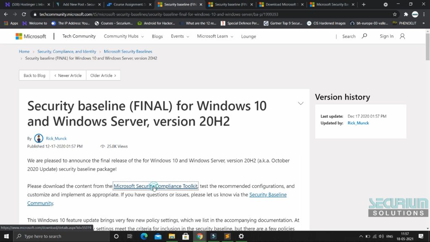The height and width of the screenshot is (242, 430).
Task: Go to the Newer Article
Action: pos(68,76)
